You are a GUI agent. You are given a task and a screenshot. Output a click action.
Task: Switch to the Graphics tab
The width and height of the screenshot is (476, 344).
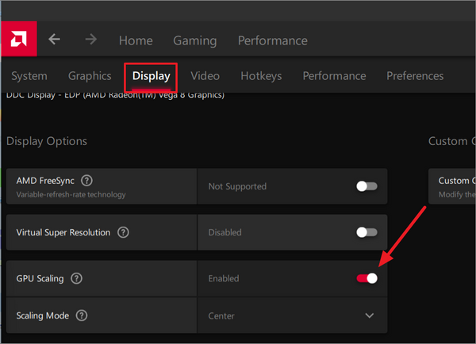click(90, 76)
